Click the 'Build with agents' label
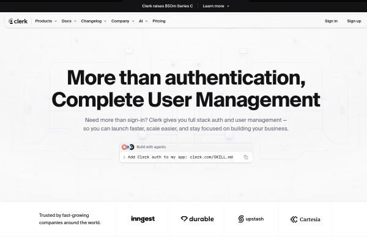Screen dimensions: 367x245 click(151, 147)
